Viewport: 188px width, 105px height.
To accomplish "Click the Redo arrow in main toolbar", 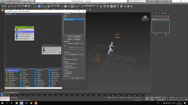I will point(5,6).
